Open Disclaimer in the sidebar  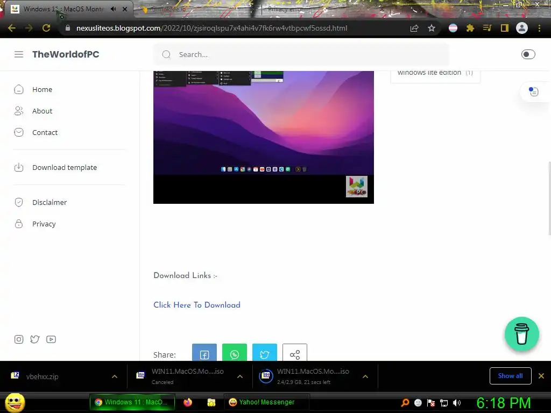pos(50,202)
